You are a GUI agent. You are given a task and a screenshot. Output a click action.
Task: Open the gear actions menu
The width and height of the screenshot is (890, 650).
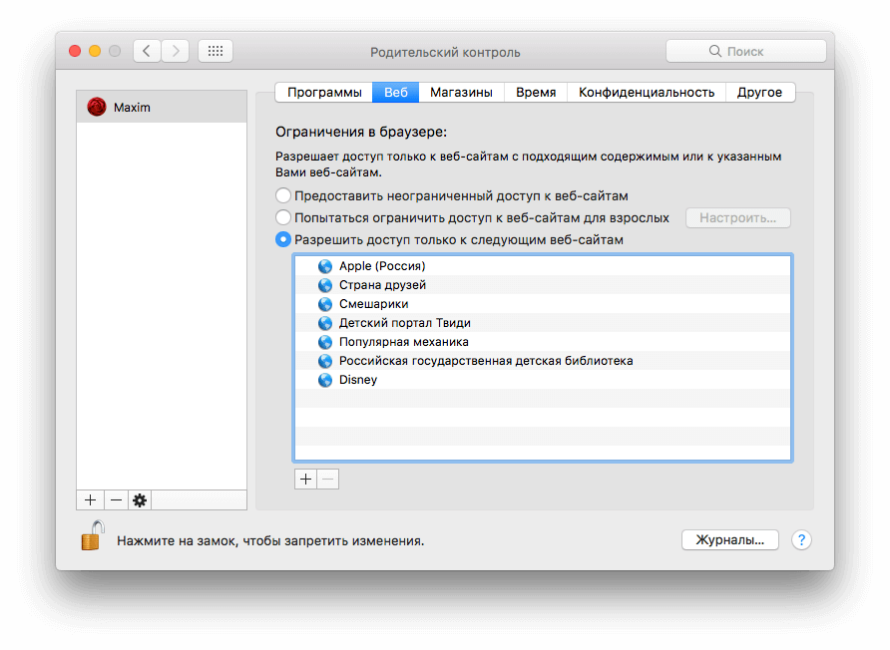point(140,499)
